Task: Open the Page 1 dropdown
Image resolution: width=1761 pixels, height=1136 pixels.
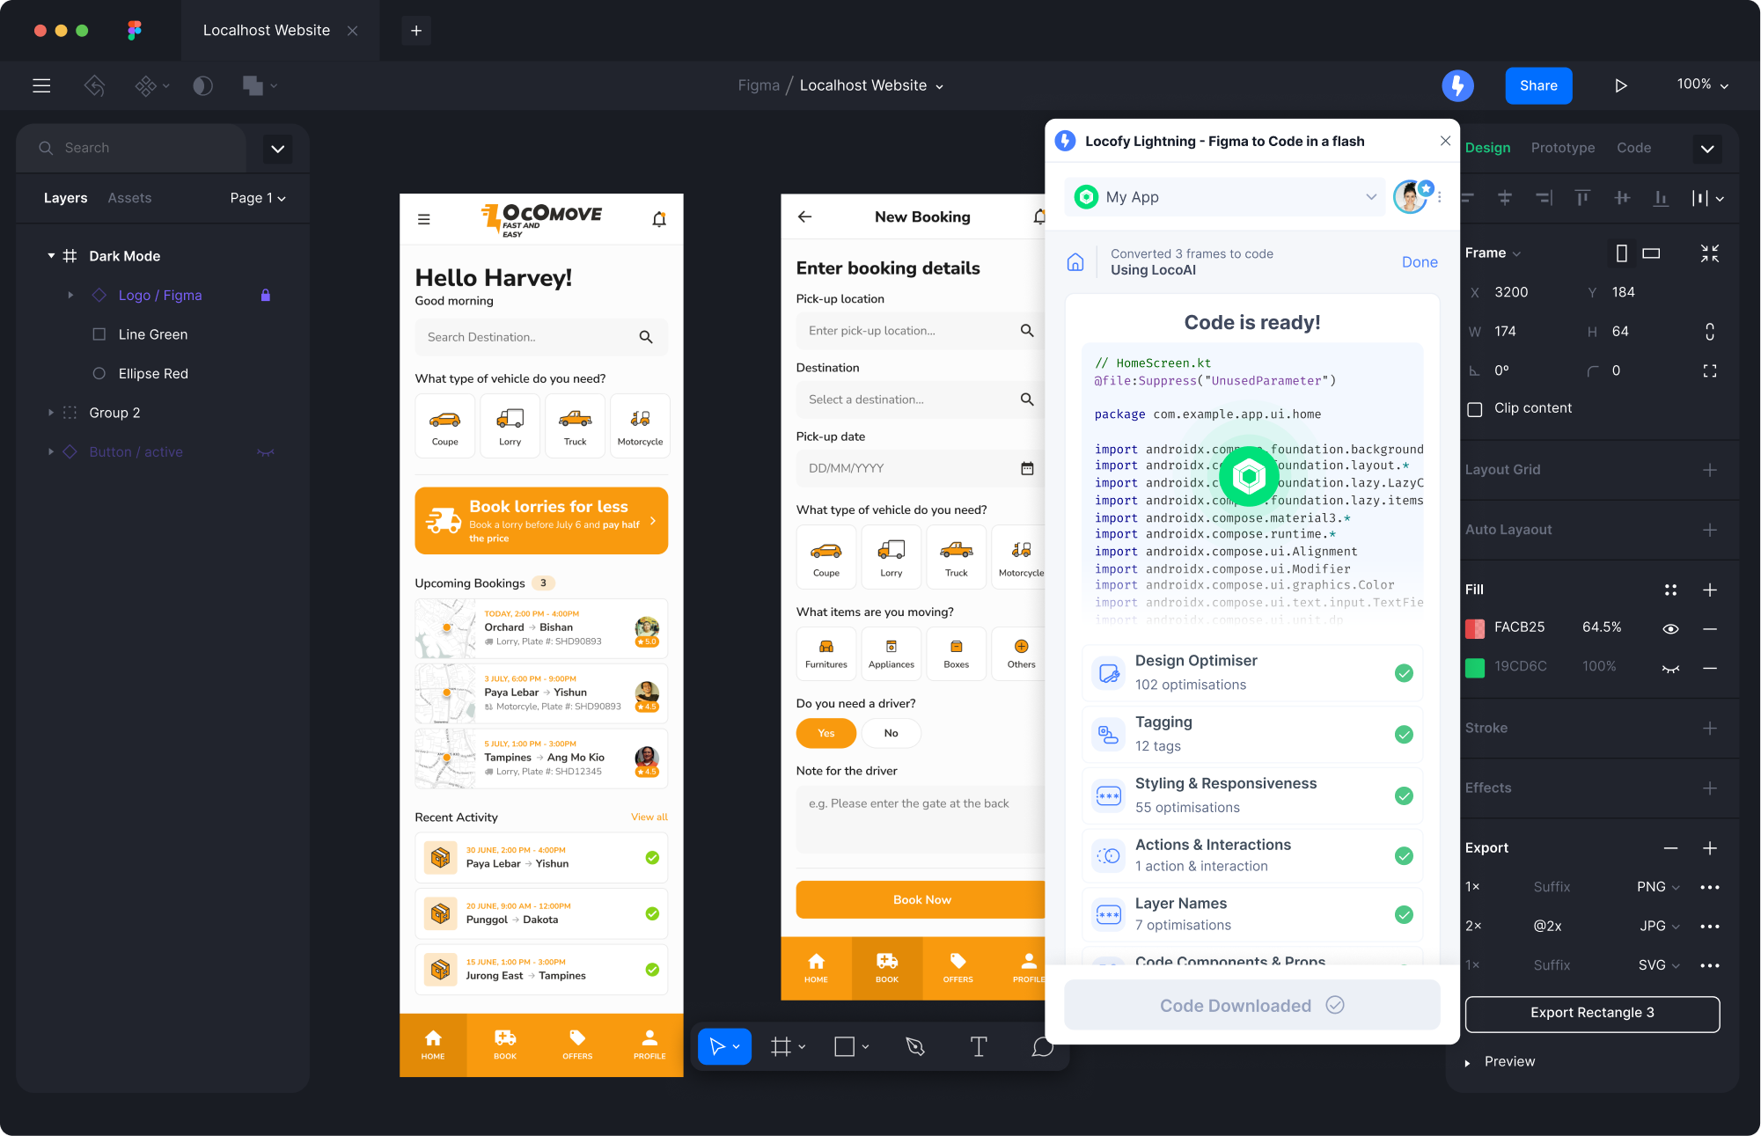Action: pos(258,198)
